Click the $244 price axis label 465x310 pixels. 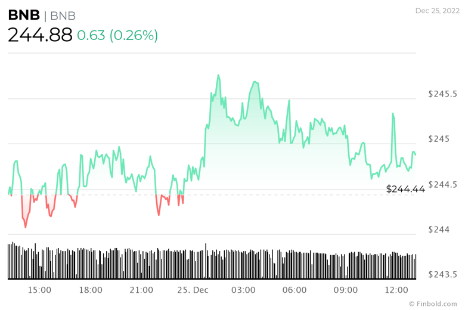click(x=439, y=230)
